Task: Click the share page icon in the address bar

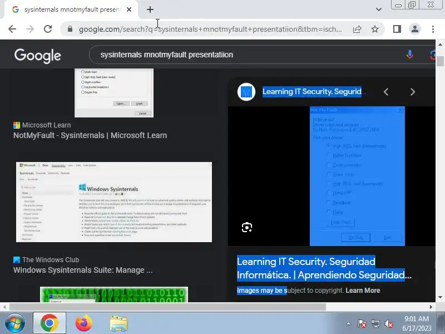Action: [357, 29]
